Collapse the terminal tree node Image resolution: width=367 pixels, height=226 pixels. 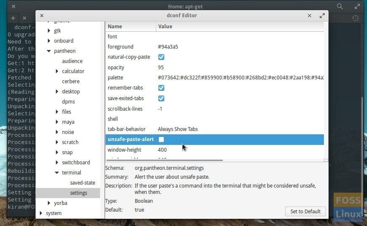pyautogui.click(x=57, y=173)
